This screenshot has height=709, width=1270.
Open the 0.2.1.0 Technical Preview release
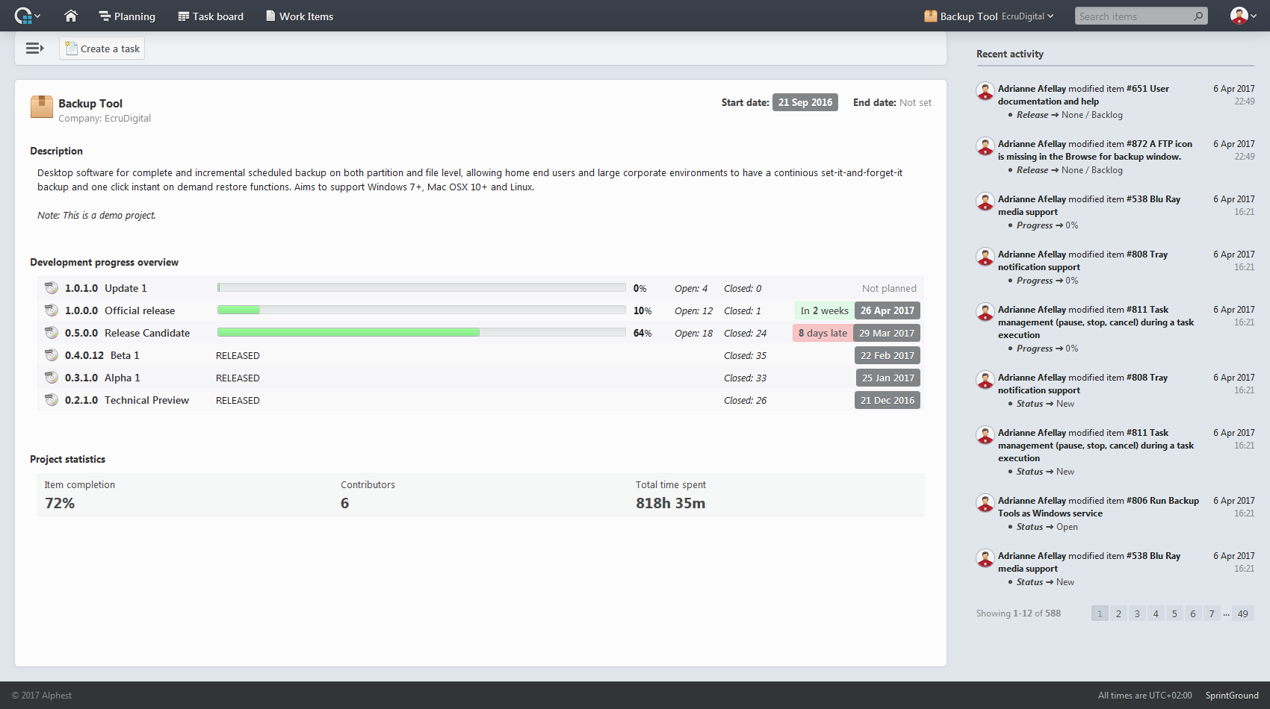[x=127, y=400]
